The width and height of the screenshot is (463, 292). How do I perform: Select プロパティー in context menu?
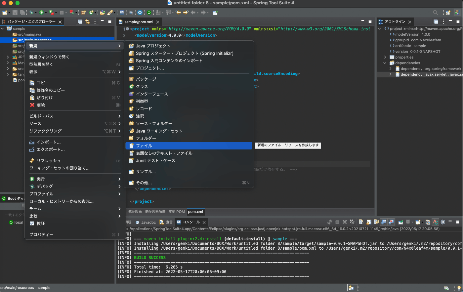coord(75,234)
